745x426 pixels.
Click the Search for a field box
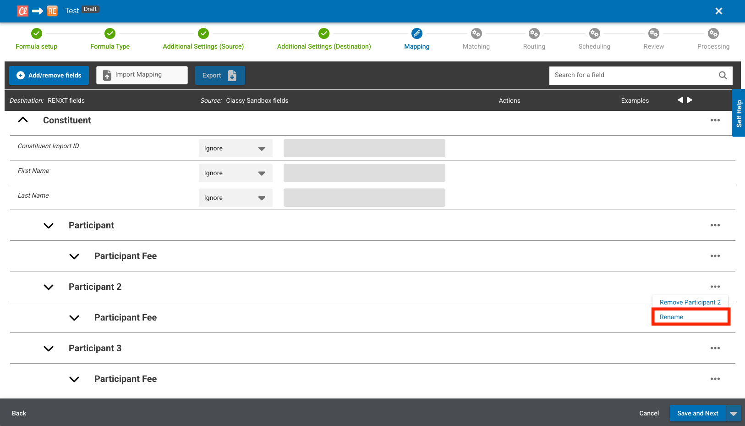point(632,75)
